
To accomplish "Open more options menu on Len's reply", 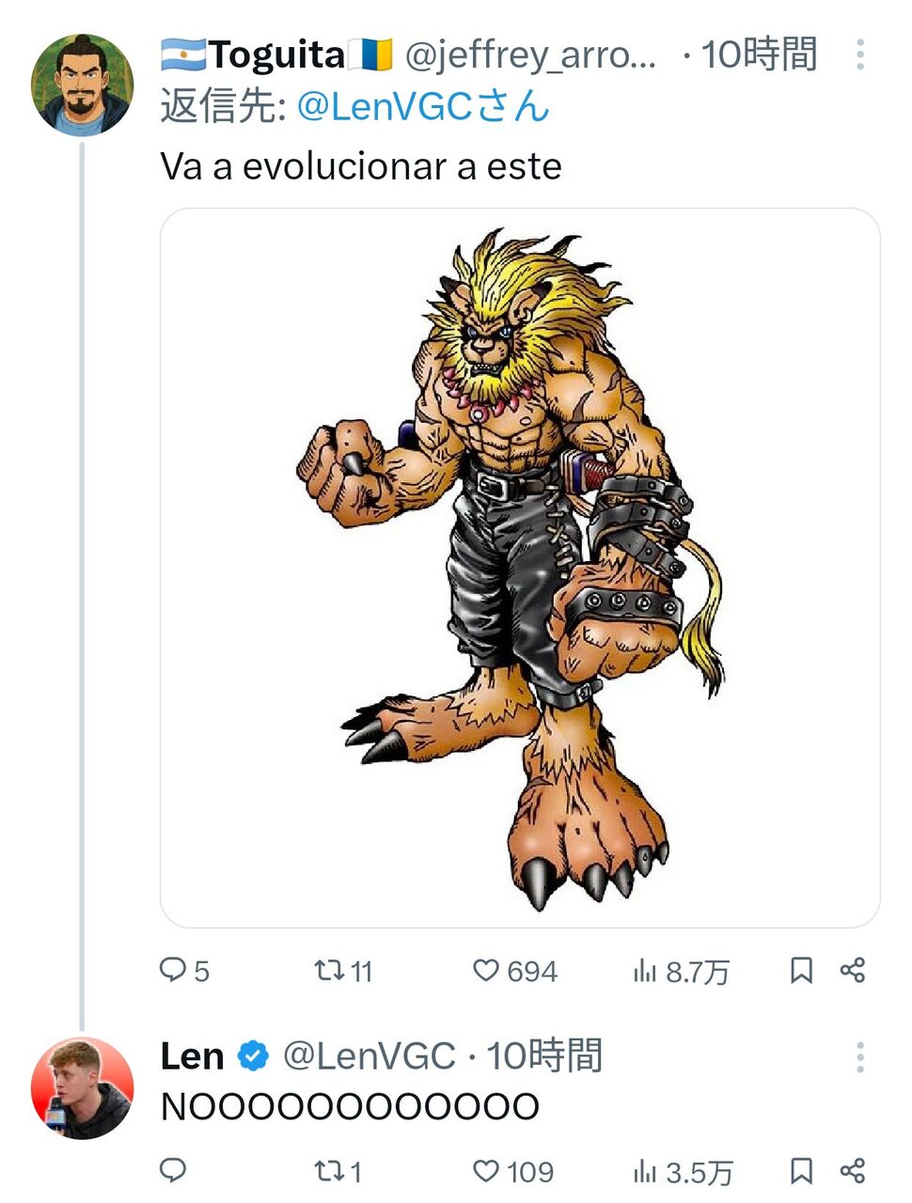I will (859, 1057).
